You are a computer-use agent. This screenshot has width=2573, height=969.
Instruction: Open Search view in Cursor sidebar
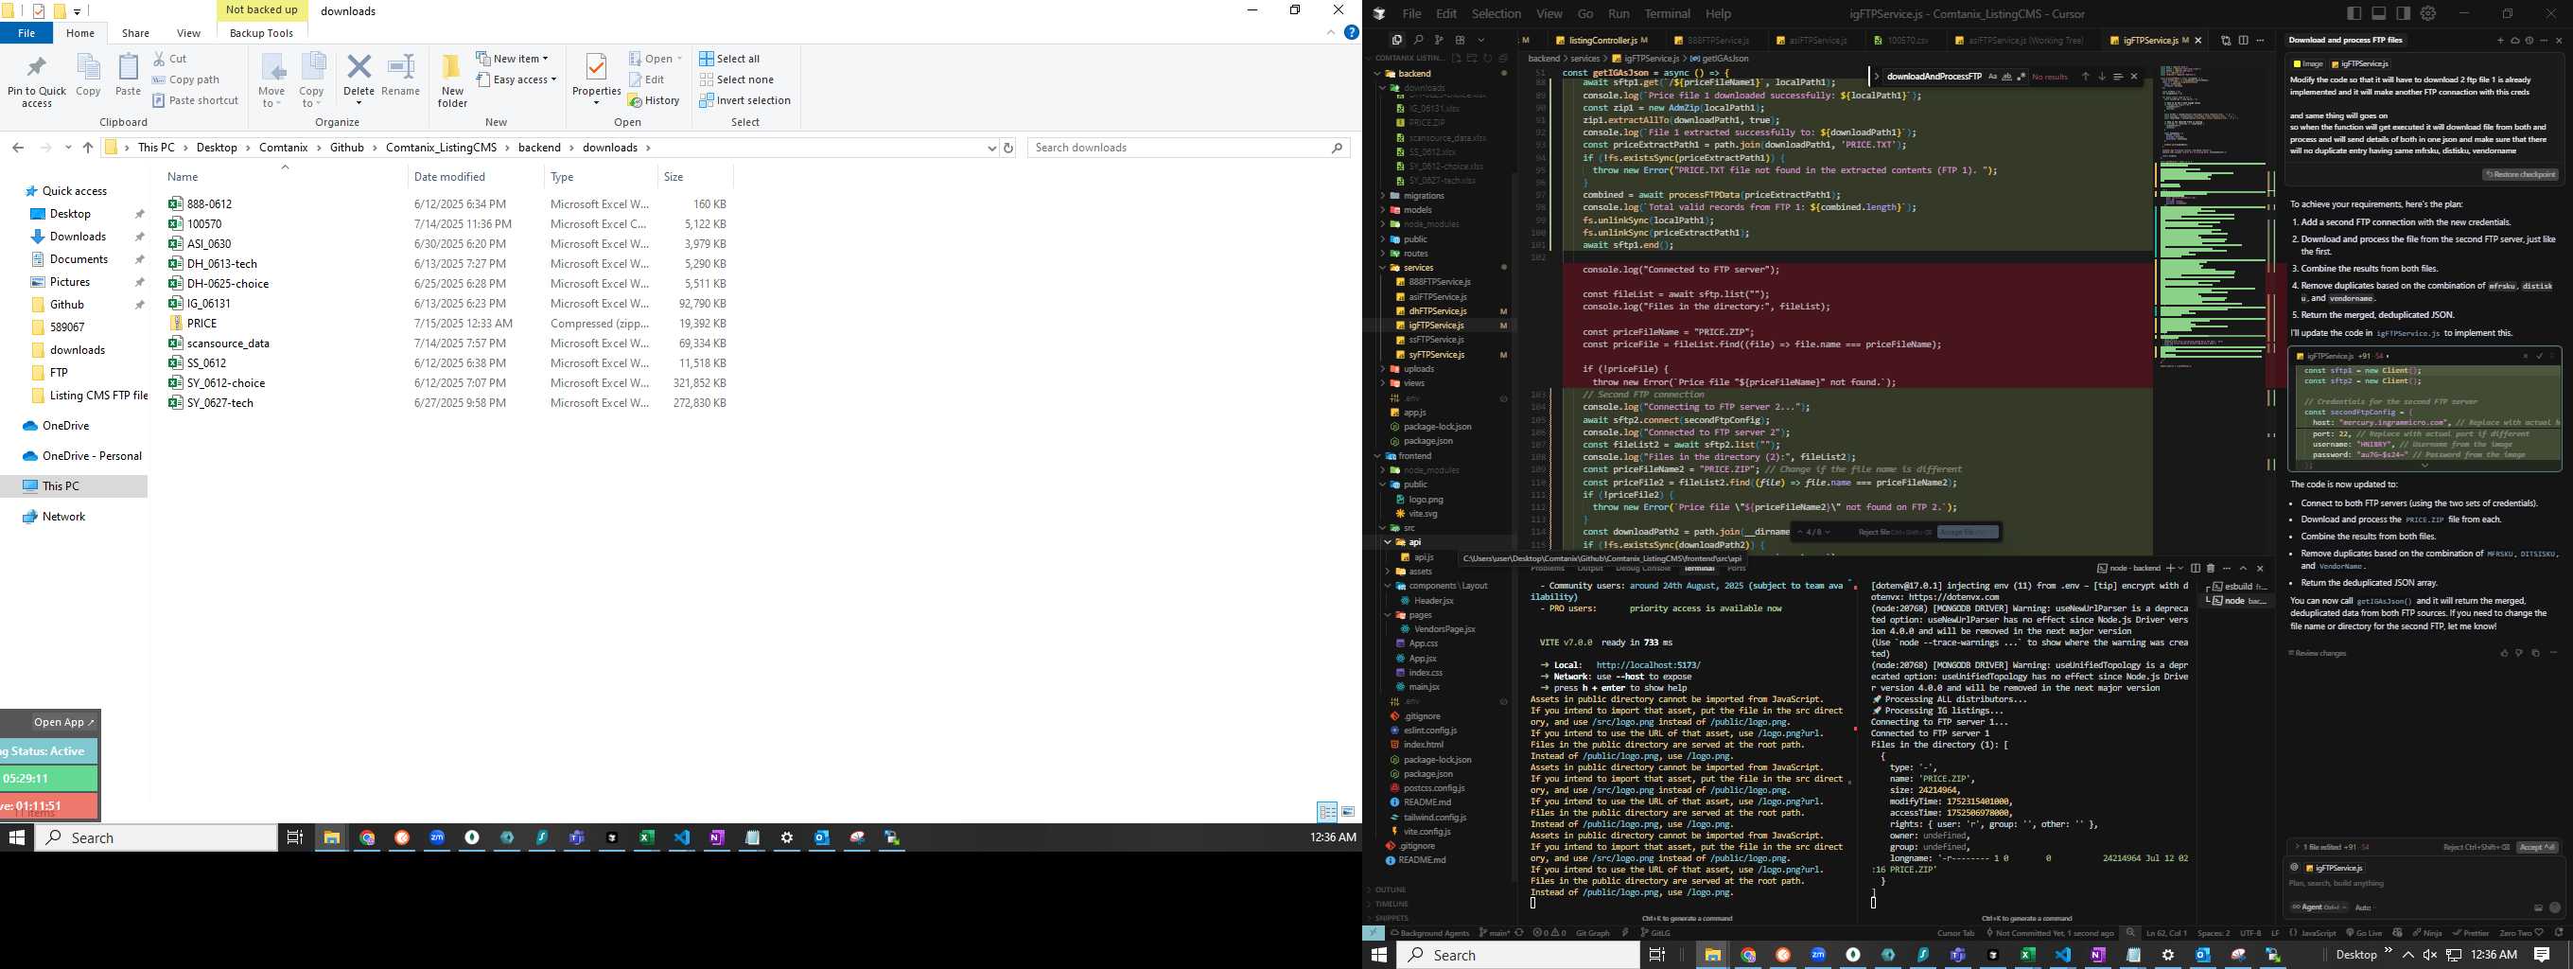[x=1417, y=40]
